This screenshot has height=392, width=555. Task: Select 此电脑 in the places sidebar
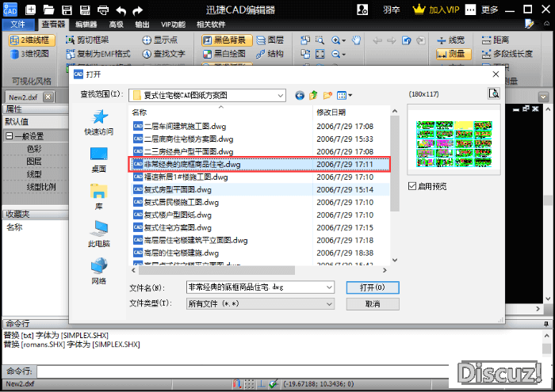pos(99,234)
